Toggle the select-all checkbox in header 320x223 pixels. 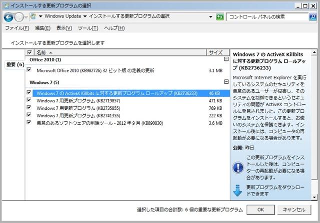(x=29, y=52)
